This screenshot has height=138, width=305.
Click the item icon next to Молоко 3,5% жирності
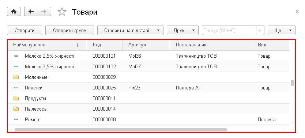[x=16, y=66]
